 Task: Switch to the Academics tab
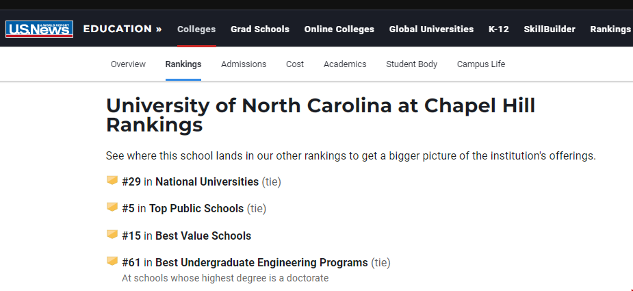[345, 64]
